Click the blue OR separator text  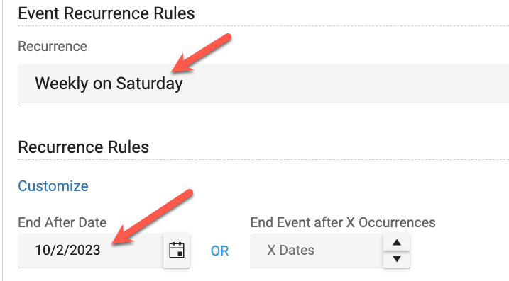coord(220,251)
